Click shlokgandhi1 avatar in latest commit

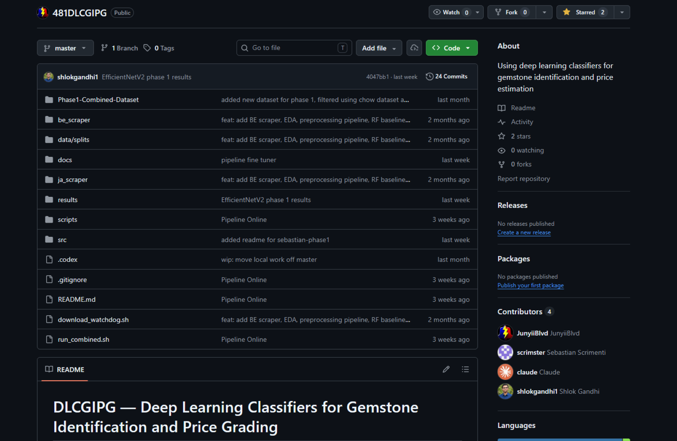point(49,77)
